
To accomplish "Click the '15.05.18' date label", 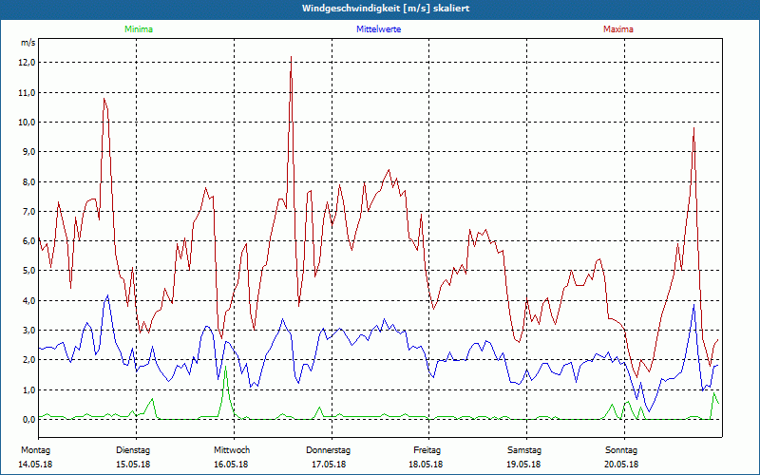I will click(133, 465).
